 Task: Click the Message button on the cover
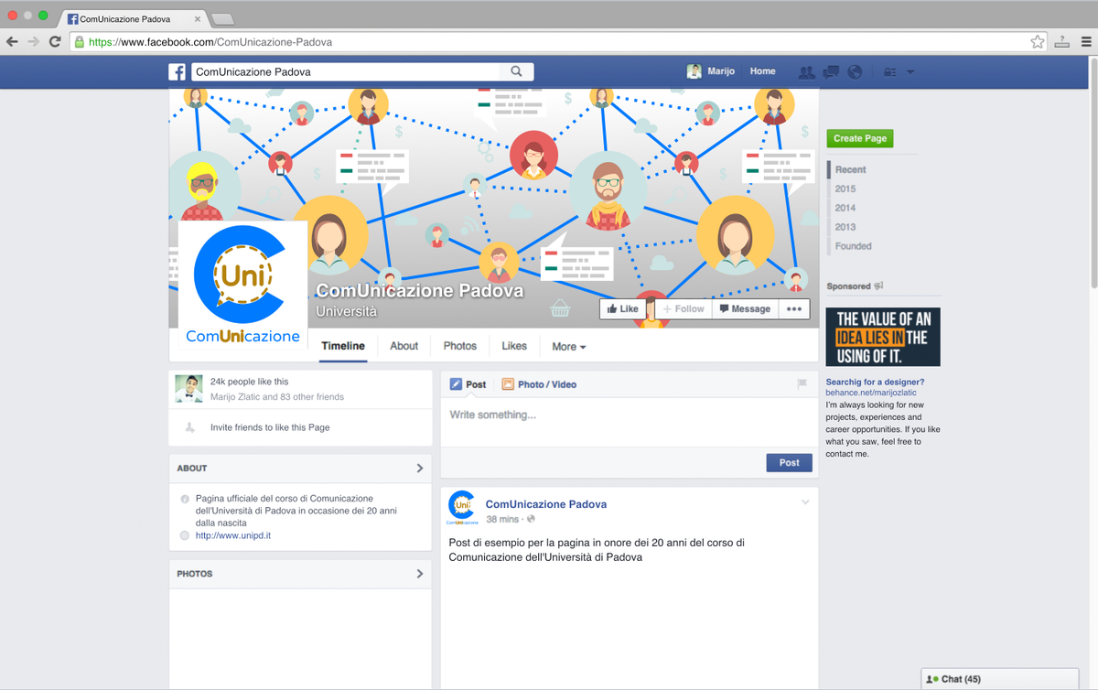click(x=745, y=309)
